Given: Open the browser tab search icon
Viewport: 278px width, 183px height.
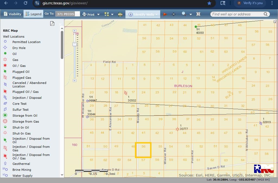Looking at the screenshot, I should coord(223,3).
